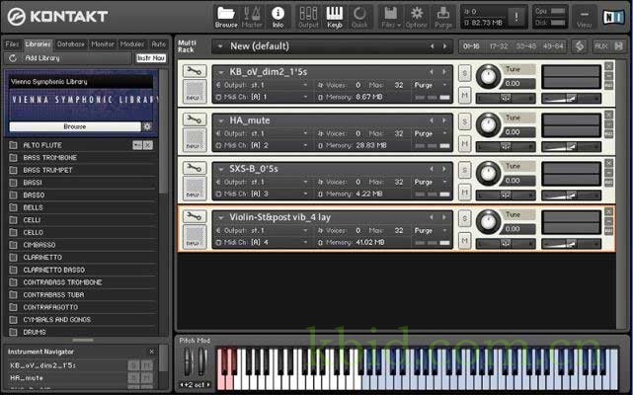Click wrench icon on KB_oV_dim2_1'5s instrument
Image resolution: width=633 pixels, height=395 pixels.
coord(194,71)
